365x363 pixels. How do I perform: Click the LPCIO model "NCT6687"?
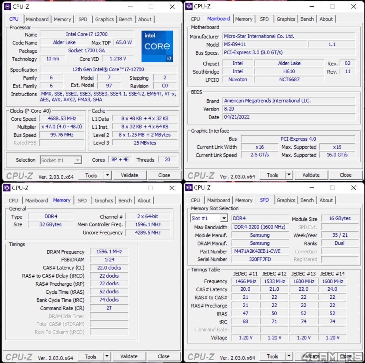(x=289, y=79)
